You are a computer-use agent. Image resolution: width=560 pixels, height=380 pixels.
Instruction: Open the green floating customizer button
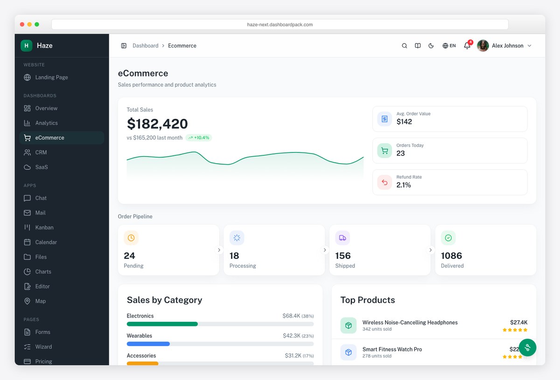pos(528,347)
